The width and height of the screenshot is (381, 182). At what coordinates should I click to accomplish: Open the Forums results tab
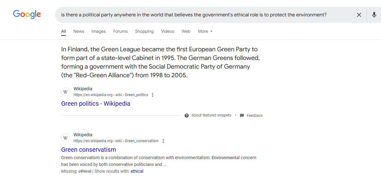coord(121,31)
